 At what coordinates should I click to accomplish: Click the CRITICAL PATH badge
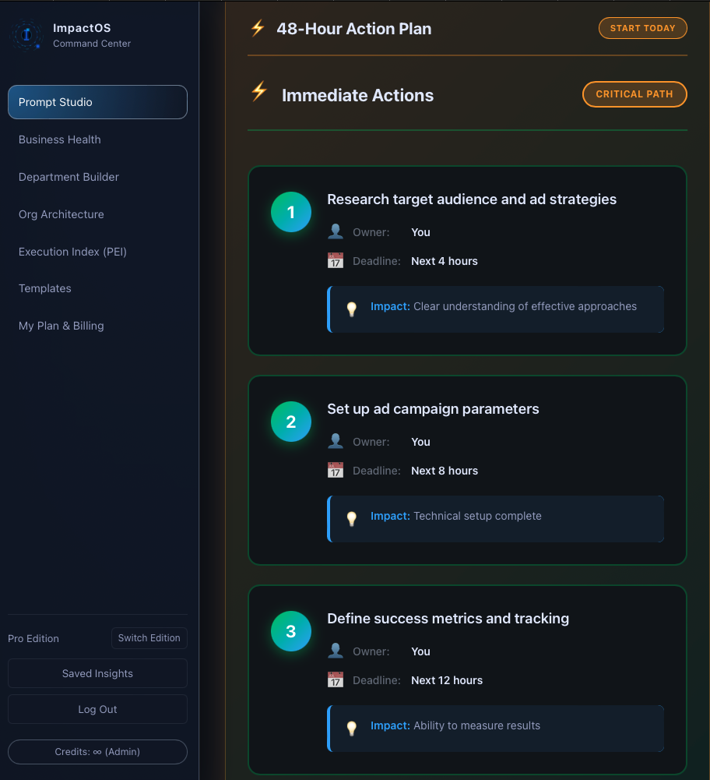(634, 94)
